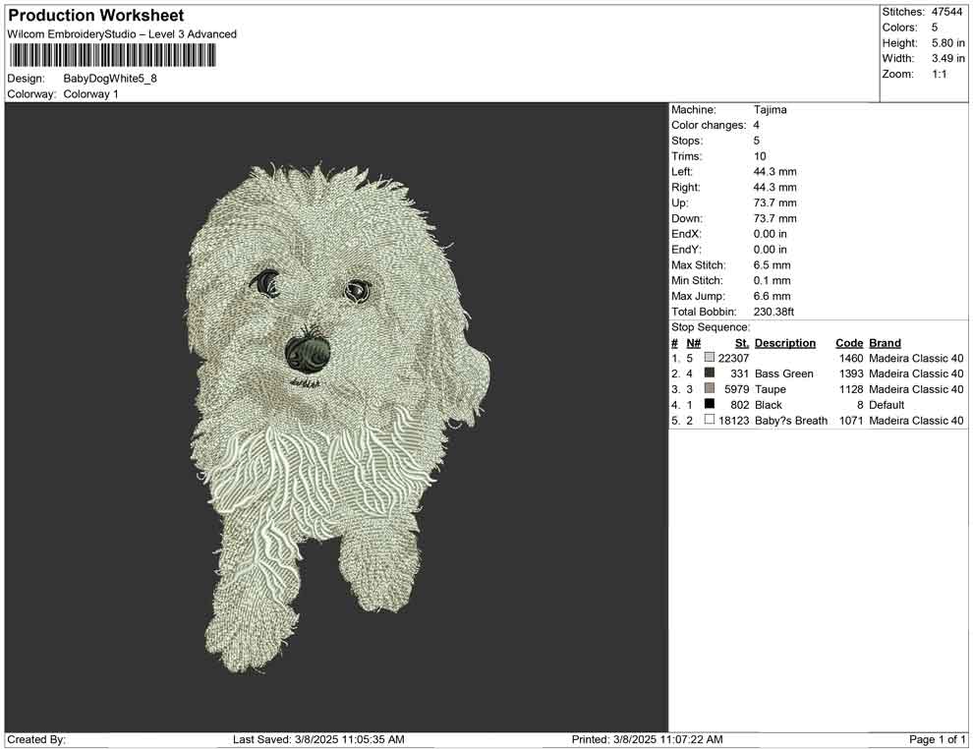Select the Bass Green color swatch

[x=710, y=374]
